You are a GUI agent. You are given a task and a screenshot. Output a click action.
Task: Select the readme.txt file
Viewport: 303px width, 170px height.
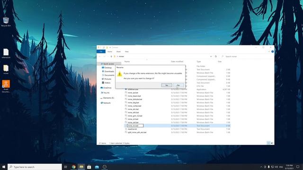[x=132, y=129]
